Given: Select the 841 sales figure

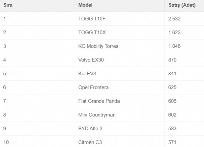Looking at the screenshot, I should pyautogui.click(x=172, y=74).
